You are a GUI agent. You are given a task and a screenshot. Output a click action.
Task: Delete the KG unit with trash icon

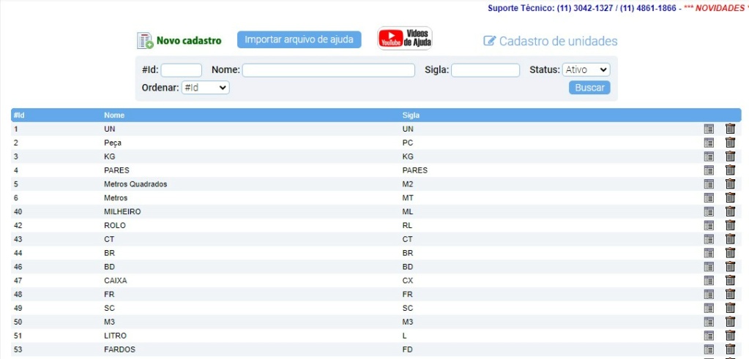click(730, 156)
